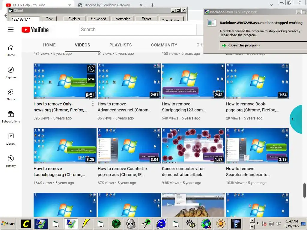
Task: Open the skull taskbar icon
Action: (130, 223)
